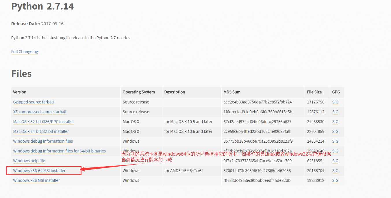Click 'Source release' cell in Gzipped row

click(x=136, y=102)
